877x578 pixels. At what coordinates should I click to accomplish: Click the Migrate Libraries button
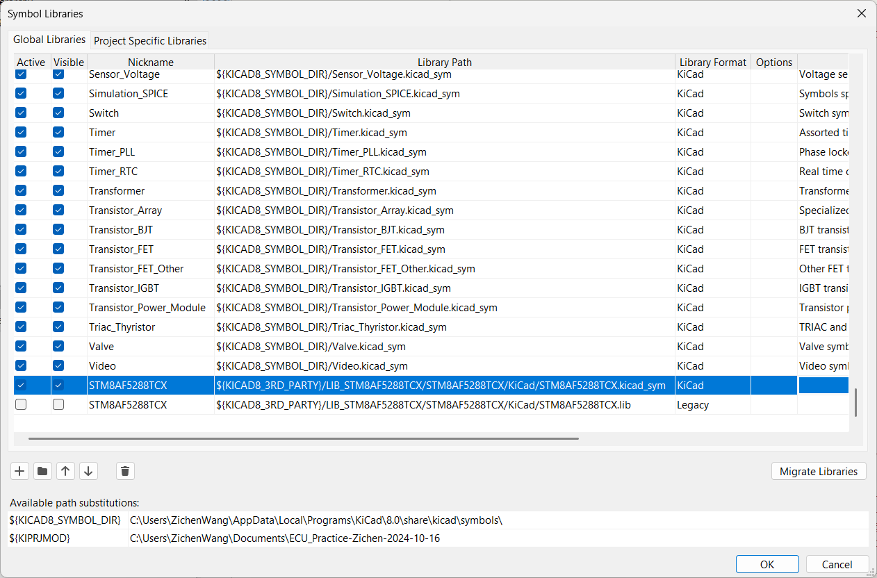pos(819,471)
